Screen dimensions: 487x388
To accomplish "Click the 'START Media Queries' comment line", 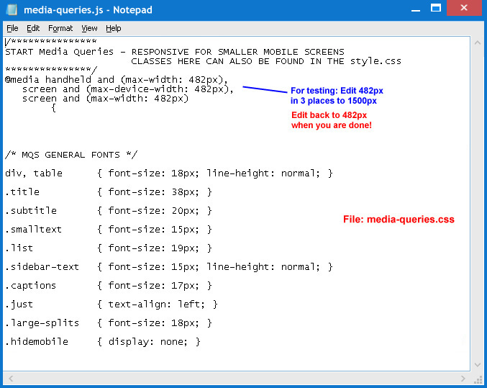I will (x=175, y=52).
